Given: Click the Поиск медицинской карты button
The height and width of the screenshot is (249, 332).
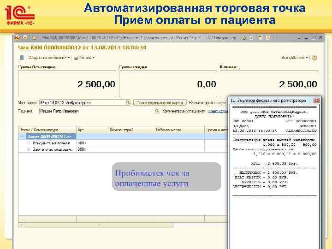Looking at the screenshot, I should click(160, 103).
